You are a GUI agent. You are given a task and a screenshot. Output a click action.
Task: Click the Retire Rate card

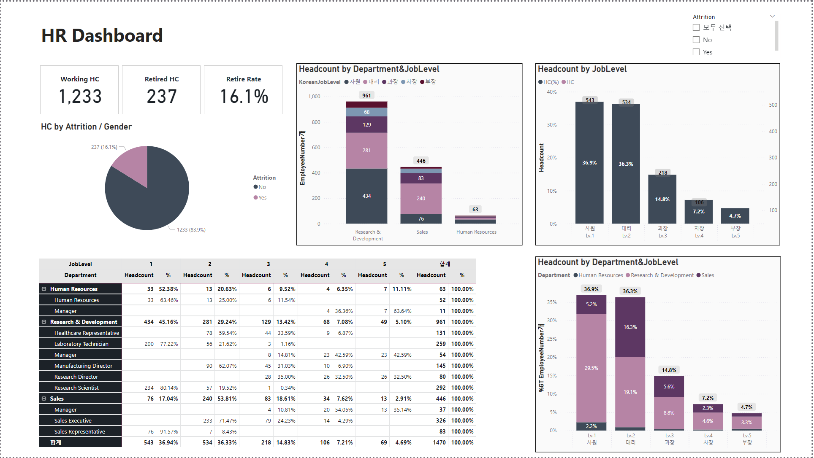tap(243, 90)
